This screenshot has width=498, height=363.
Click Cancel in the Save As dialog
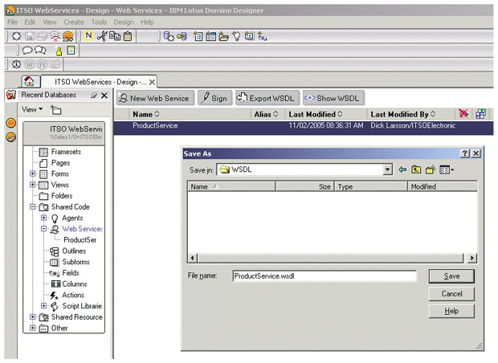pos(451,293)
